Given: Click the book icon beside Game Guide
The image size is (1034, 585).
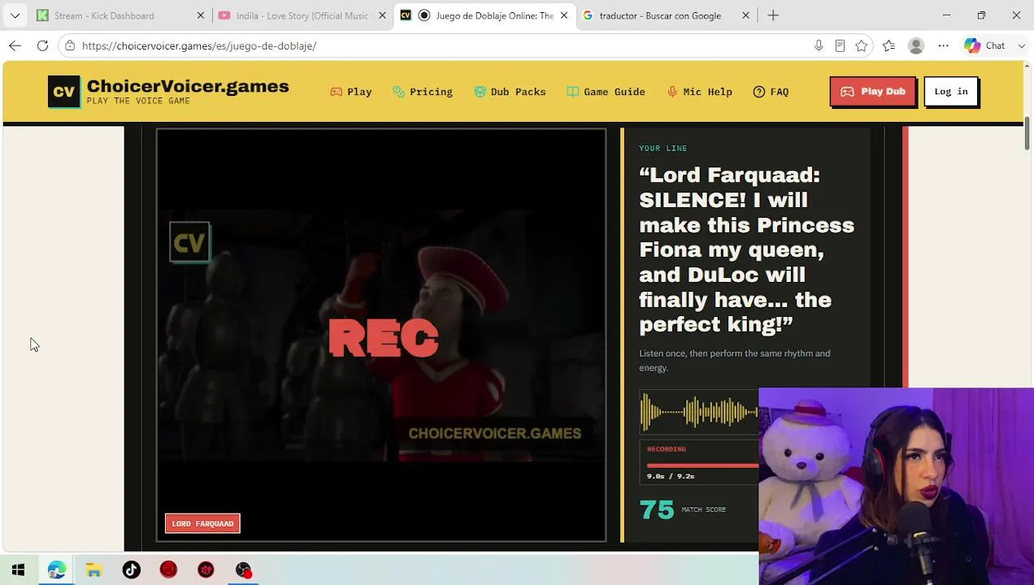Looking at the screenshot, I should pos(572,92).
